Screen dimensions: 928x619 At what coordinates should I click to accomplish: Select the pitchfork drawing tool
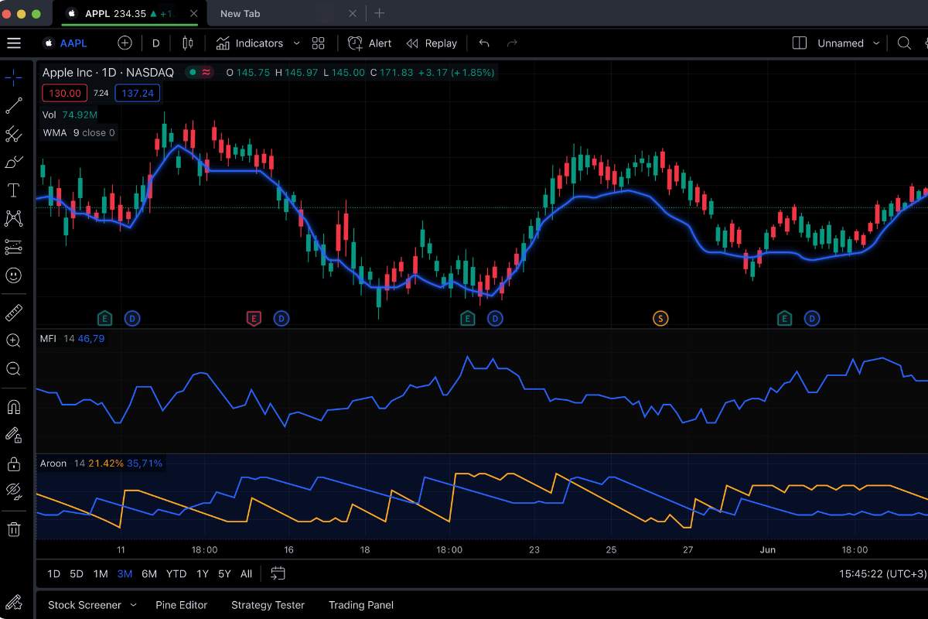[x=13, y=134]
